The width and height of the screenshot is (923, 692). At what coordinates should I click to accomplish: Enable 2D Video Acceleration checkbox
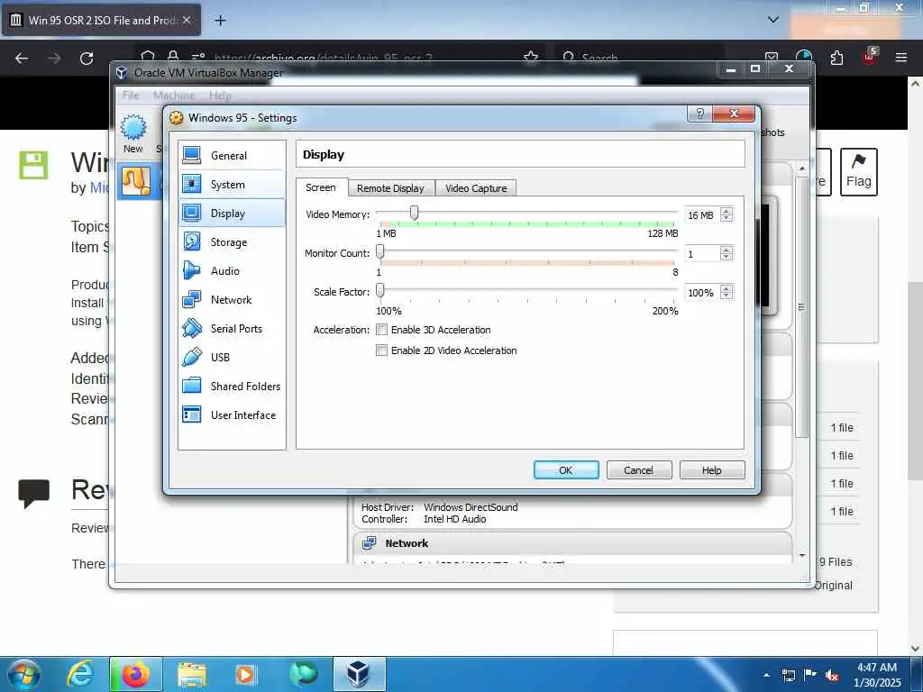[x=381, y=351]
